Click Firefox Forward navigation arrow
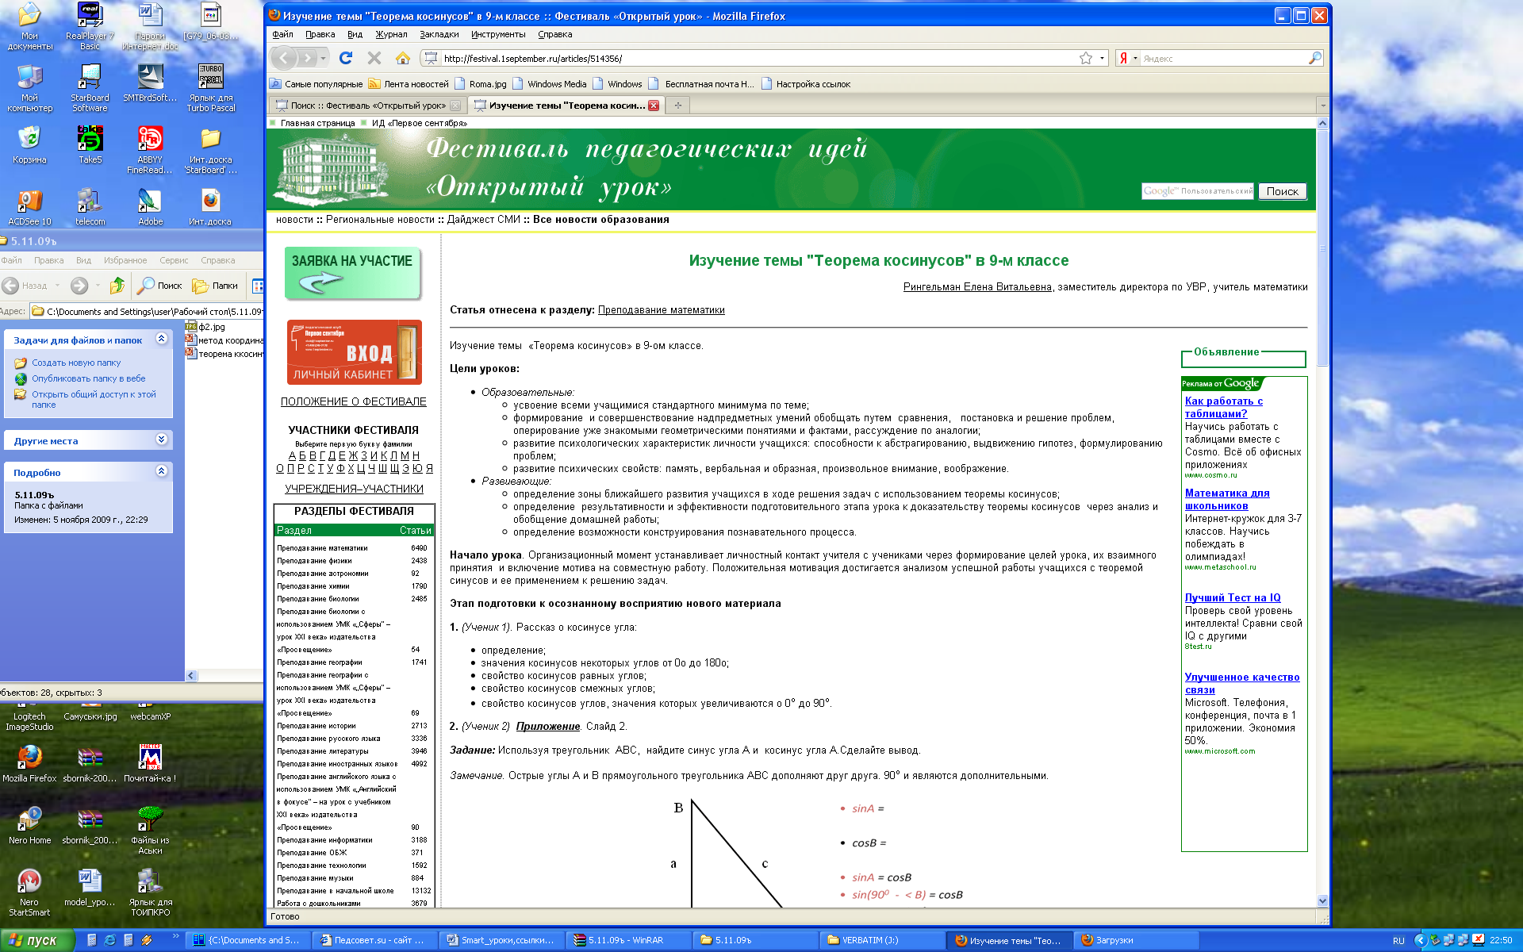This screenshot has height=952, width=1523. pyautogui.click(x=308, y=58)
